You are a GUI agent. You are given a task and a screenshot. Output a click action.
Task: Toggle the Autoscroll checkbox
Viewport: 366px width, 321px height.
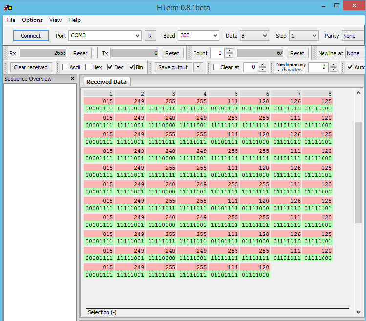(350, 67)
